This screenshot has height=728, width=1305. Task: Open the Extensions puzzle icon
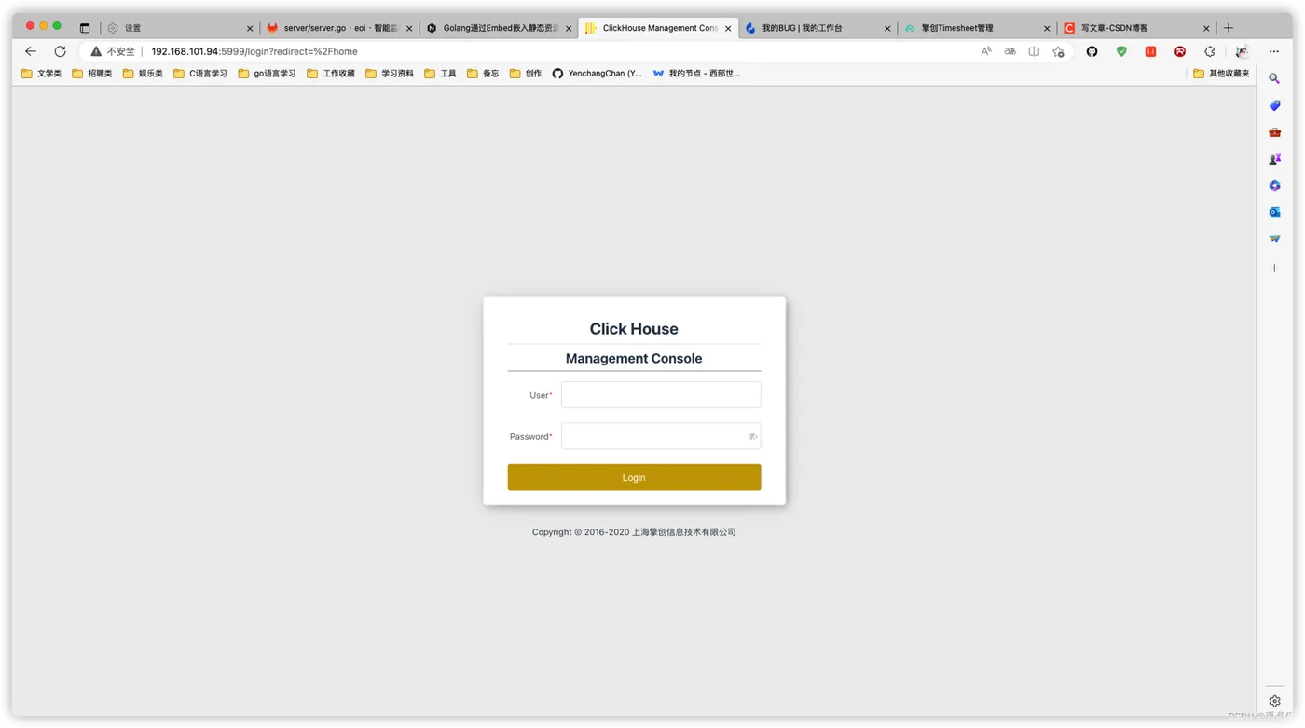(1210, 51)
